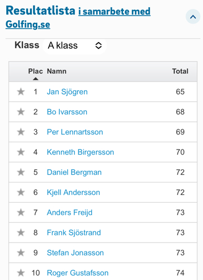Mark Kenneth Birgersson with the star
Screen dimensions: 203x280
21,152
